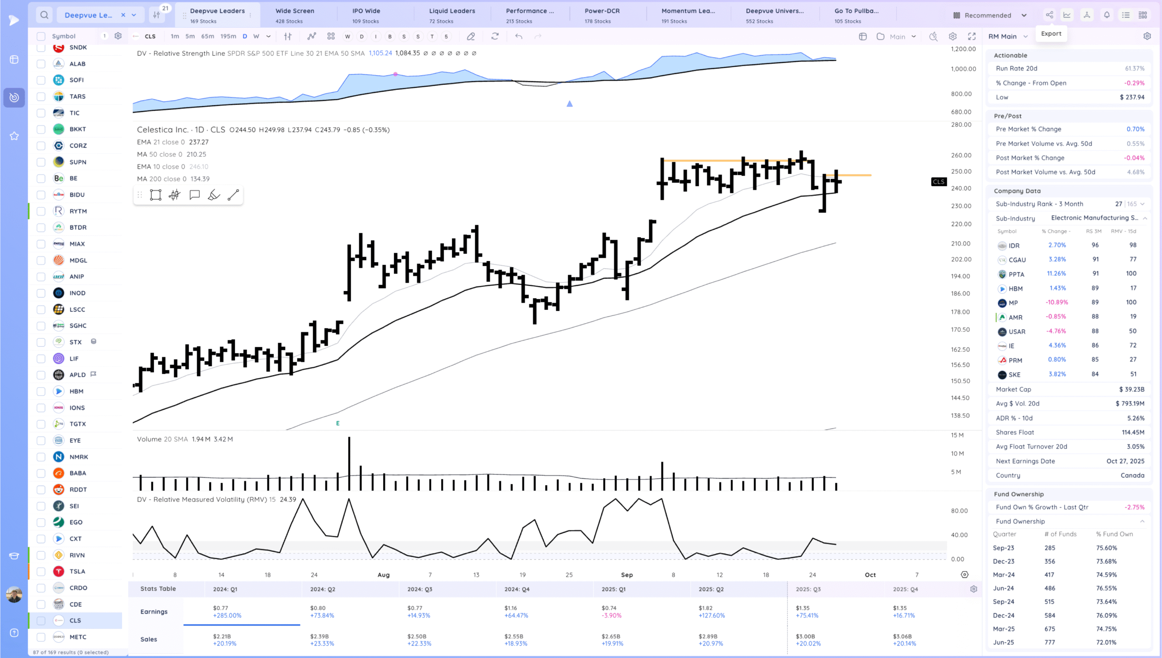Click the time axis target icon
Screen dimensions: 1162x658
[x=965, y=575]
